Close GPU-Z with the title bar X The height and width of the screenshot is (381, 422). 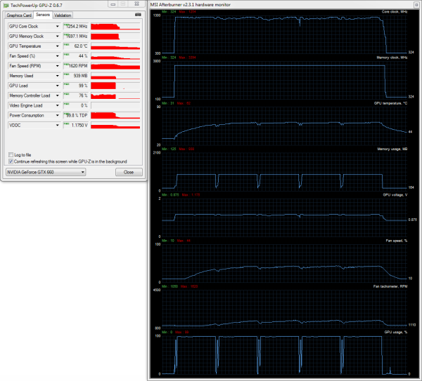pos(136,4)
